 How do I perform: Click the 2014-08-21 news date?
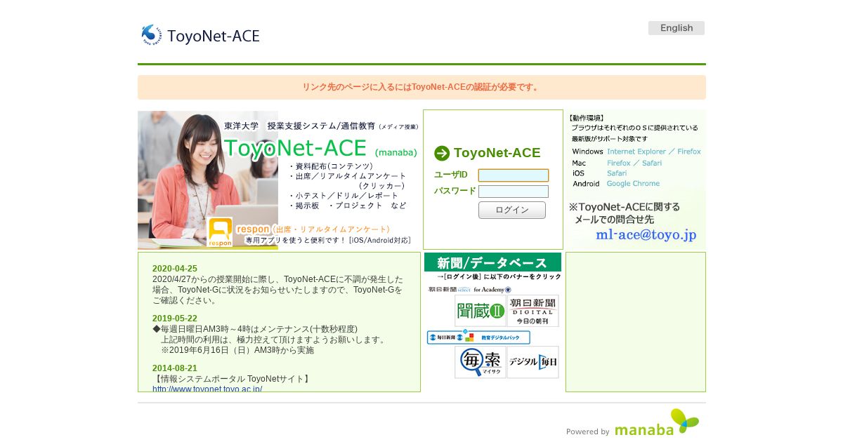coord(175,368)
